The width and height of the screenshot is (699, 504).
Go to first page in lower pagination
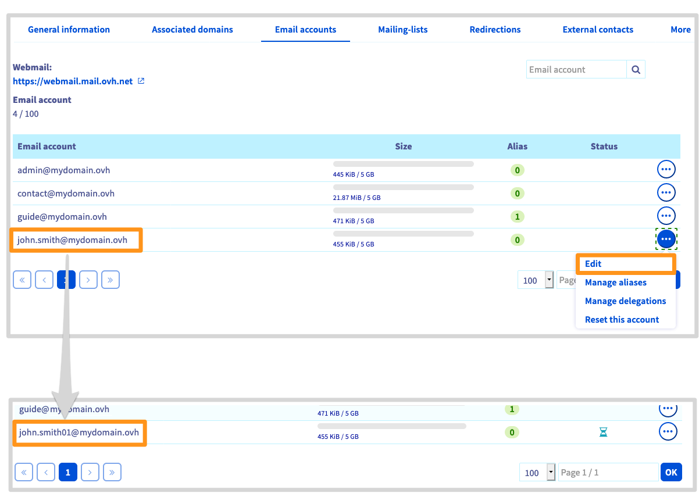23,473
